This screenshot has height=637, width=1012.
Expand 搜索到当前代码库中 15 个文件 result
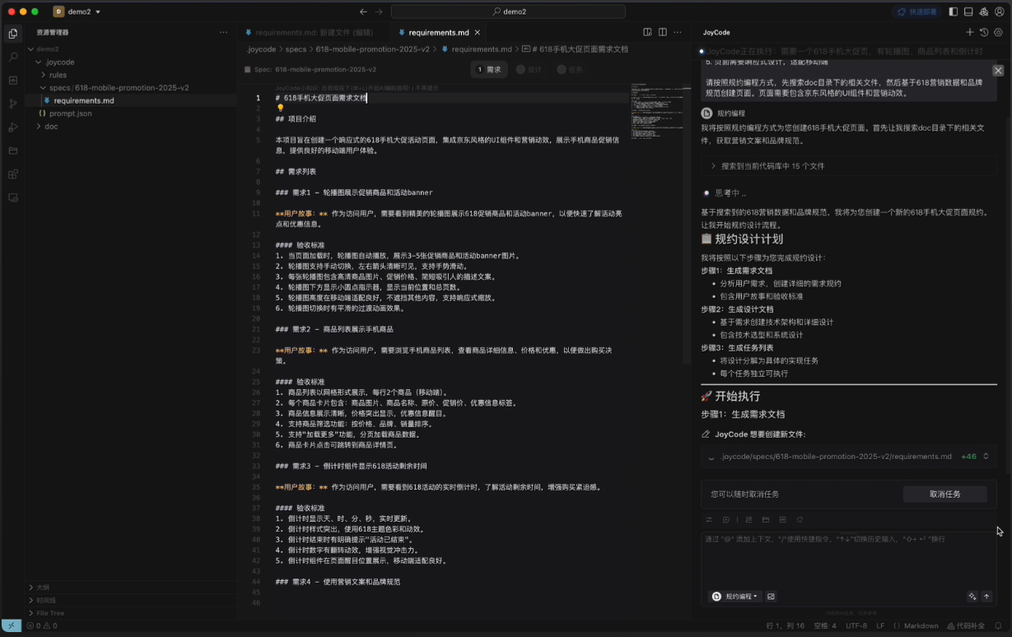pyautogui.click(x=848, y=165)
